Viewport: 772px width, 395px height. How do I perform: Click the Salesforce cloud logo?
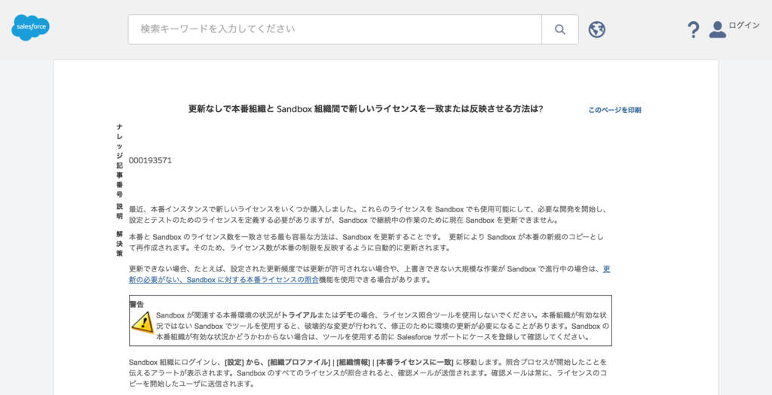[x=30, y=28]
